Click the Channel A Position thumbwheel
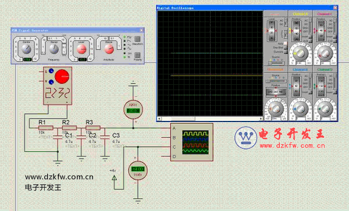 [x=297, y=30]
